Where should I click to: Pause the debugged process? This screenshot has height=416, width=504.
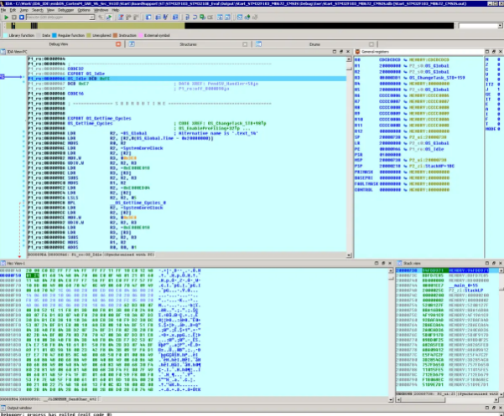13,18
